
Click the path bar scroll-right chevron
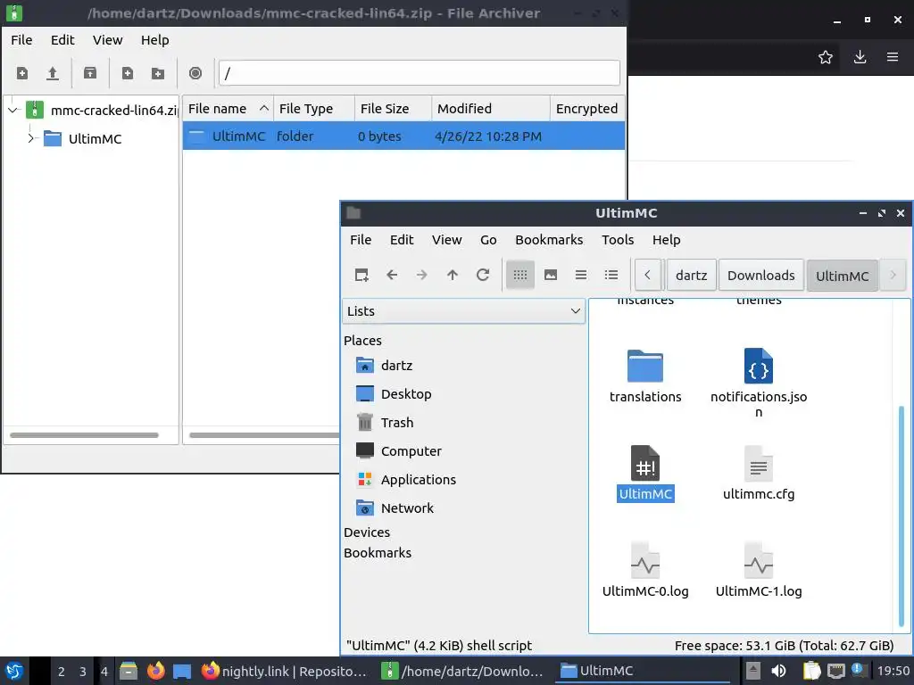893,275
